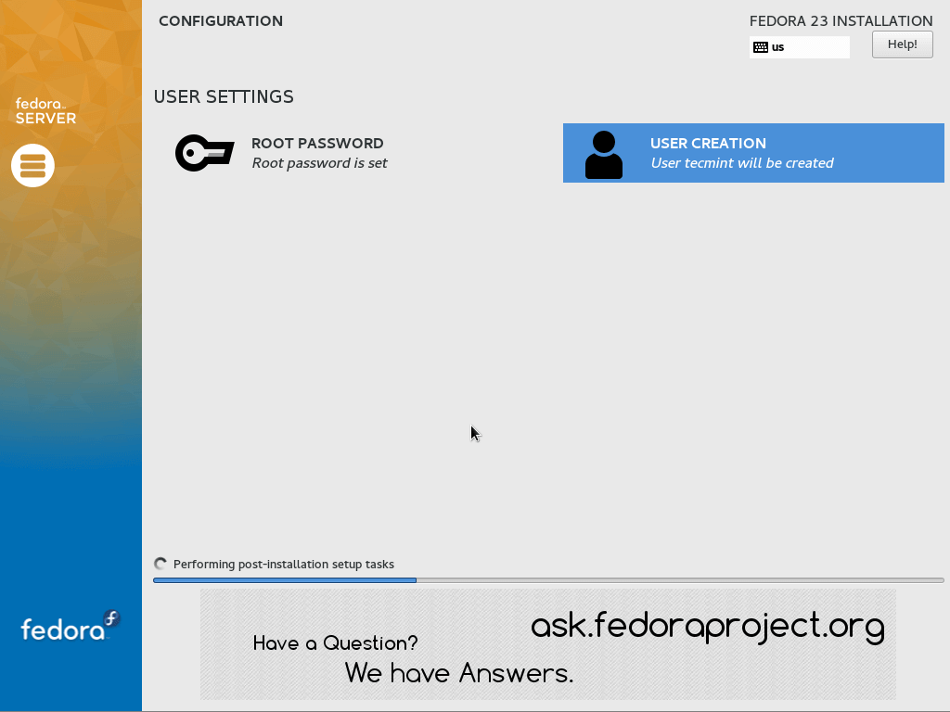Image resolution: width=950 pixels, height=712 pixels.
Task: Select the USER CREATION spoke
Action: coord(753,153)
